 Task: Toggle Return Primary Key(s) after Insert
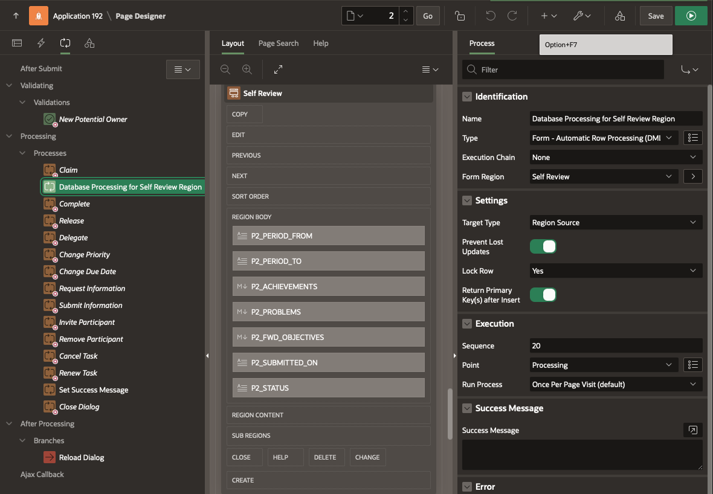[543, 295]
